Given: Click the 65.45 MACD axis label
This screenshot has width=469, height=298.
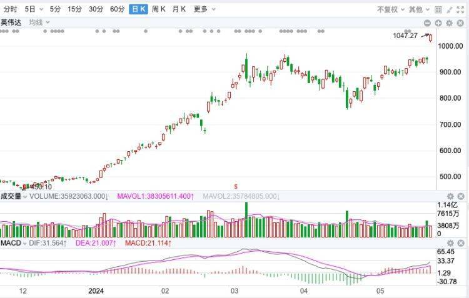Looking at the screenshot, I should (x=446, y=252).
